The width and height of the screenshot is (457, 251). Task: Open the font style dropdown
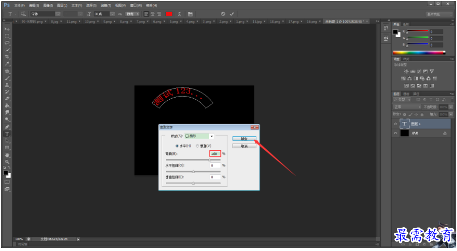point(80,14)
